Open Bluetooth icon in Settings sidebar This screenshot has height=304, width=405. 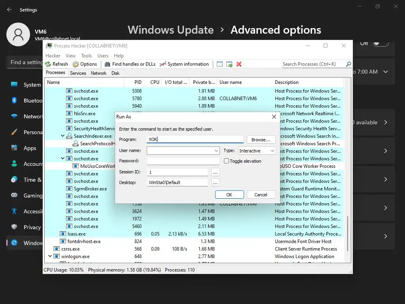[14, 100]
